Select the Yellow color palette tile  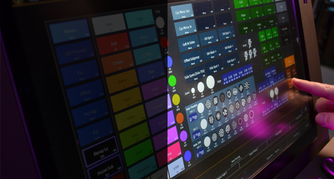click(130, 117)
